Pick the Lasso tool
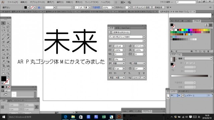This screenshot has height=120, width=214. pyautogui.click(x=8, y=27)
